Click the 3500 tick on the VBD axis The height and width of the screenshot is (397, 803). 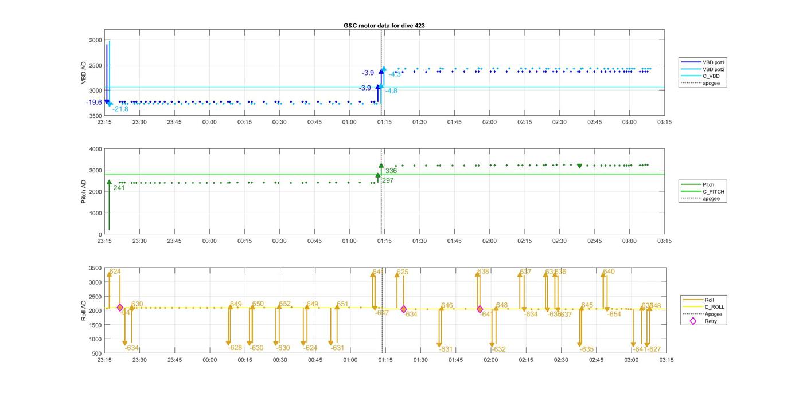95,116
